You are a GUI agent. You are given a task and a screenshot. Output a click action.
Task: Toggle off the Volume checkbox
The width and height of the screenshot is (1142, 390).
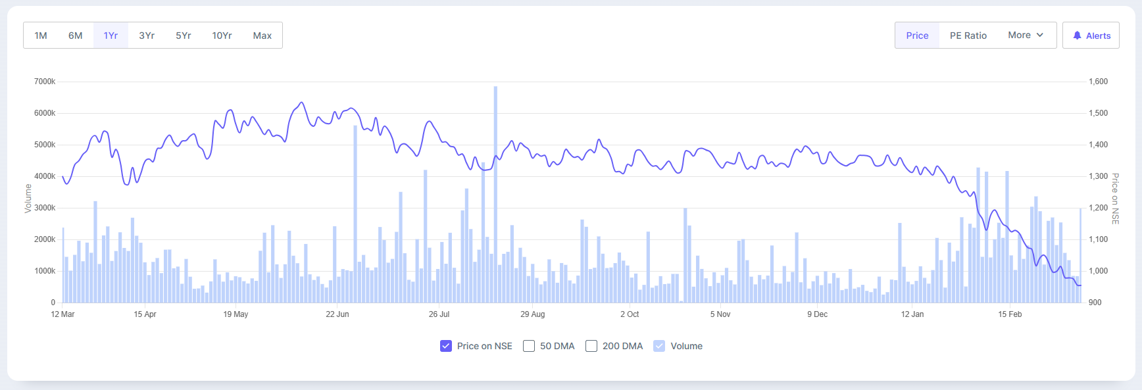tap(659, 346)
